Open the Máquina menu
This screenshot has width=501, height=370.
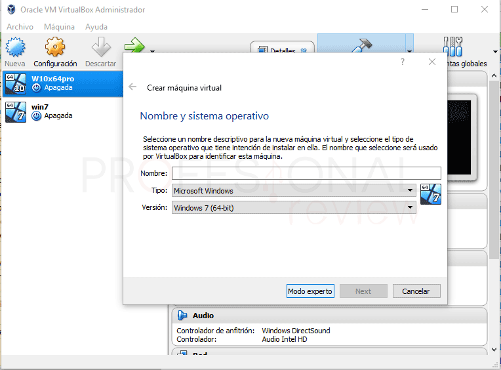59,27
